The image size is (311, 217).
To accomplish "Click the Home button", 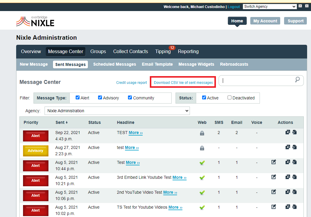I will tap(237, 21).
